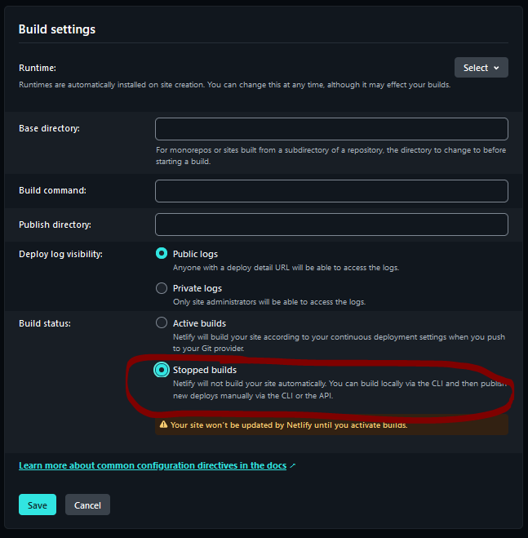Cancel editing build settings
This screenshot has height=538, width=528.
coord(87,505)
